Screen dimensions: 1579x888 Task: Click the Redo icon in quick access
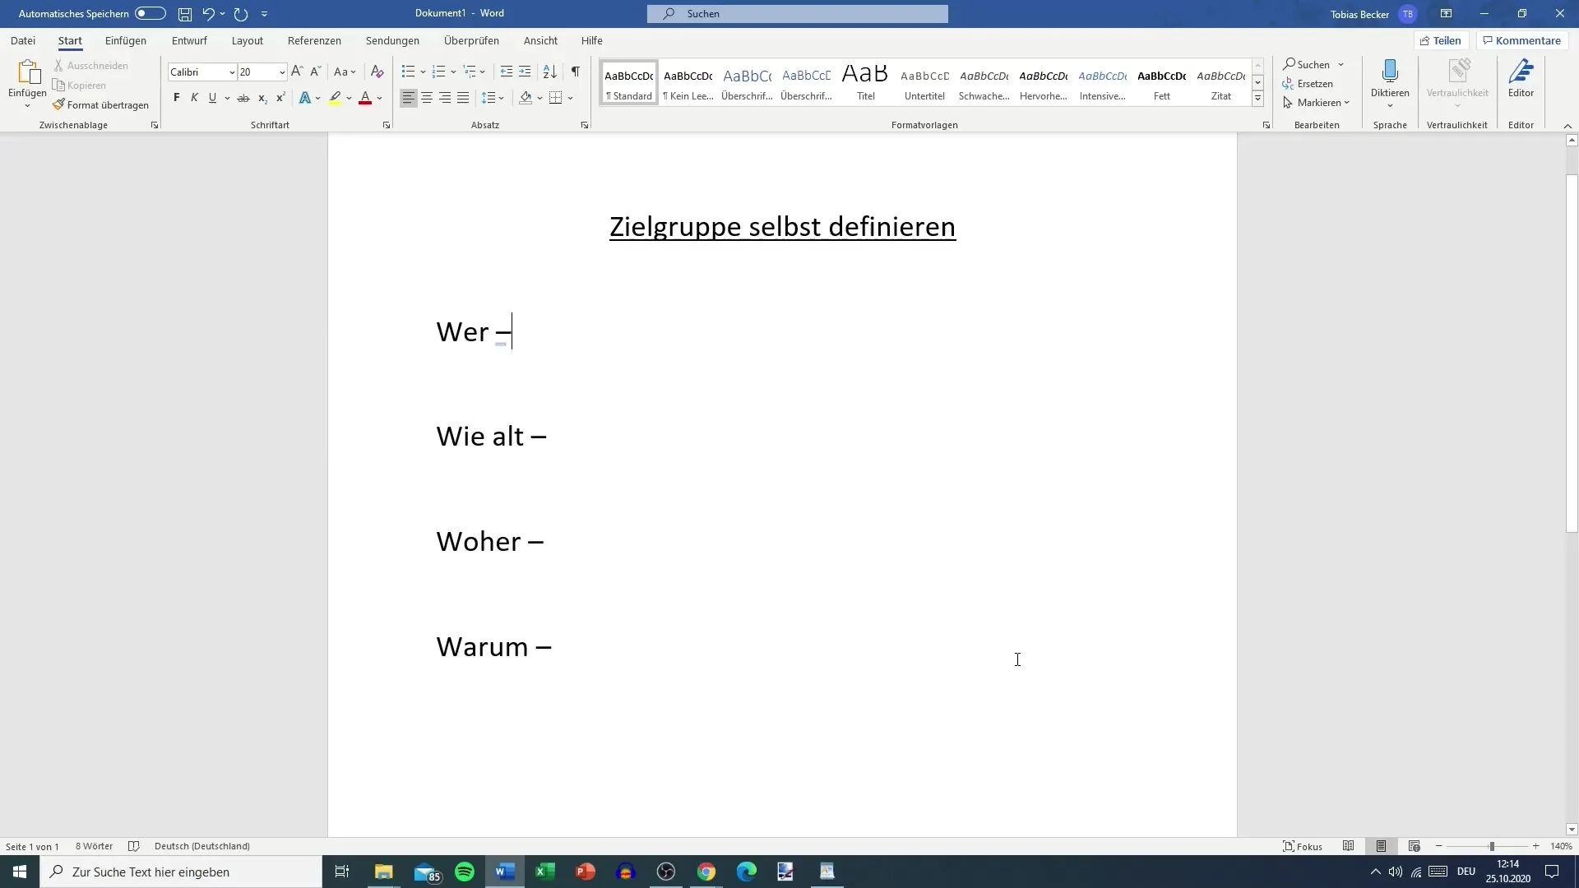[241, 14]
